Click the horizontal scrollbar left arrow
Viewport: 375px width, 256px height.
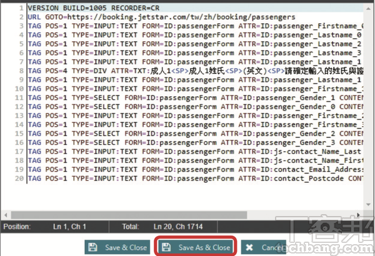[6, 215]
